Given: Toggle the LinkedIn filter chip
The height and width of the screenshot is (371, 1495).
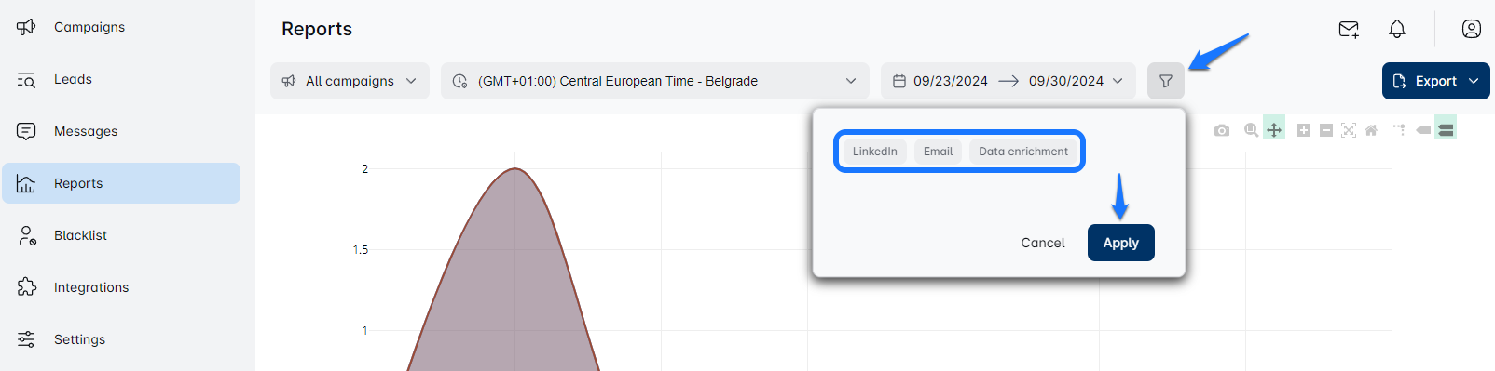Looking at the screenshot, I should pyautogui.click(x=875, y=152).
